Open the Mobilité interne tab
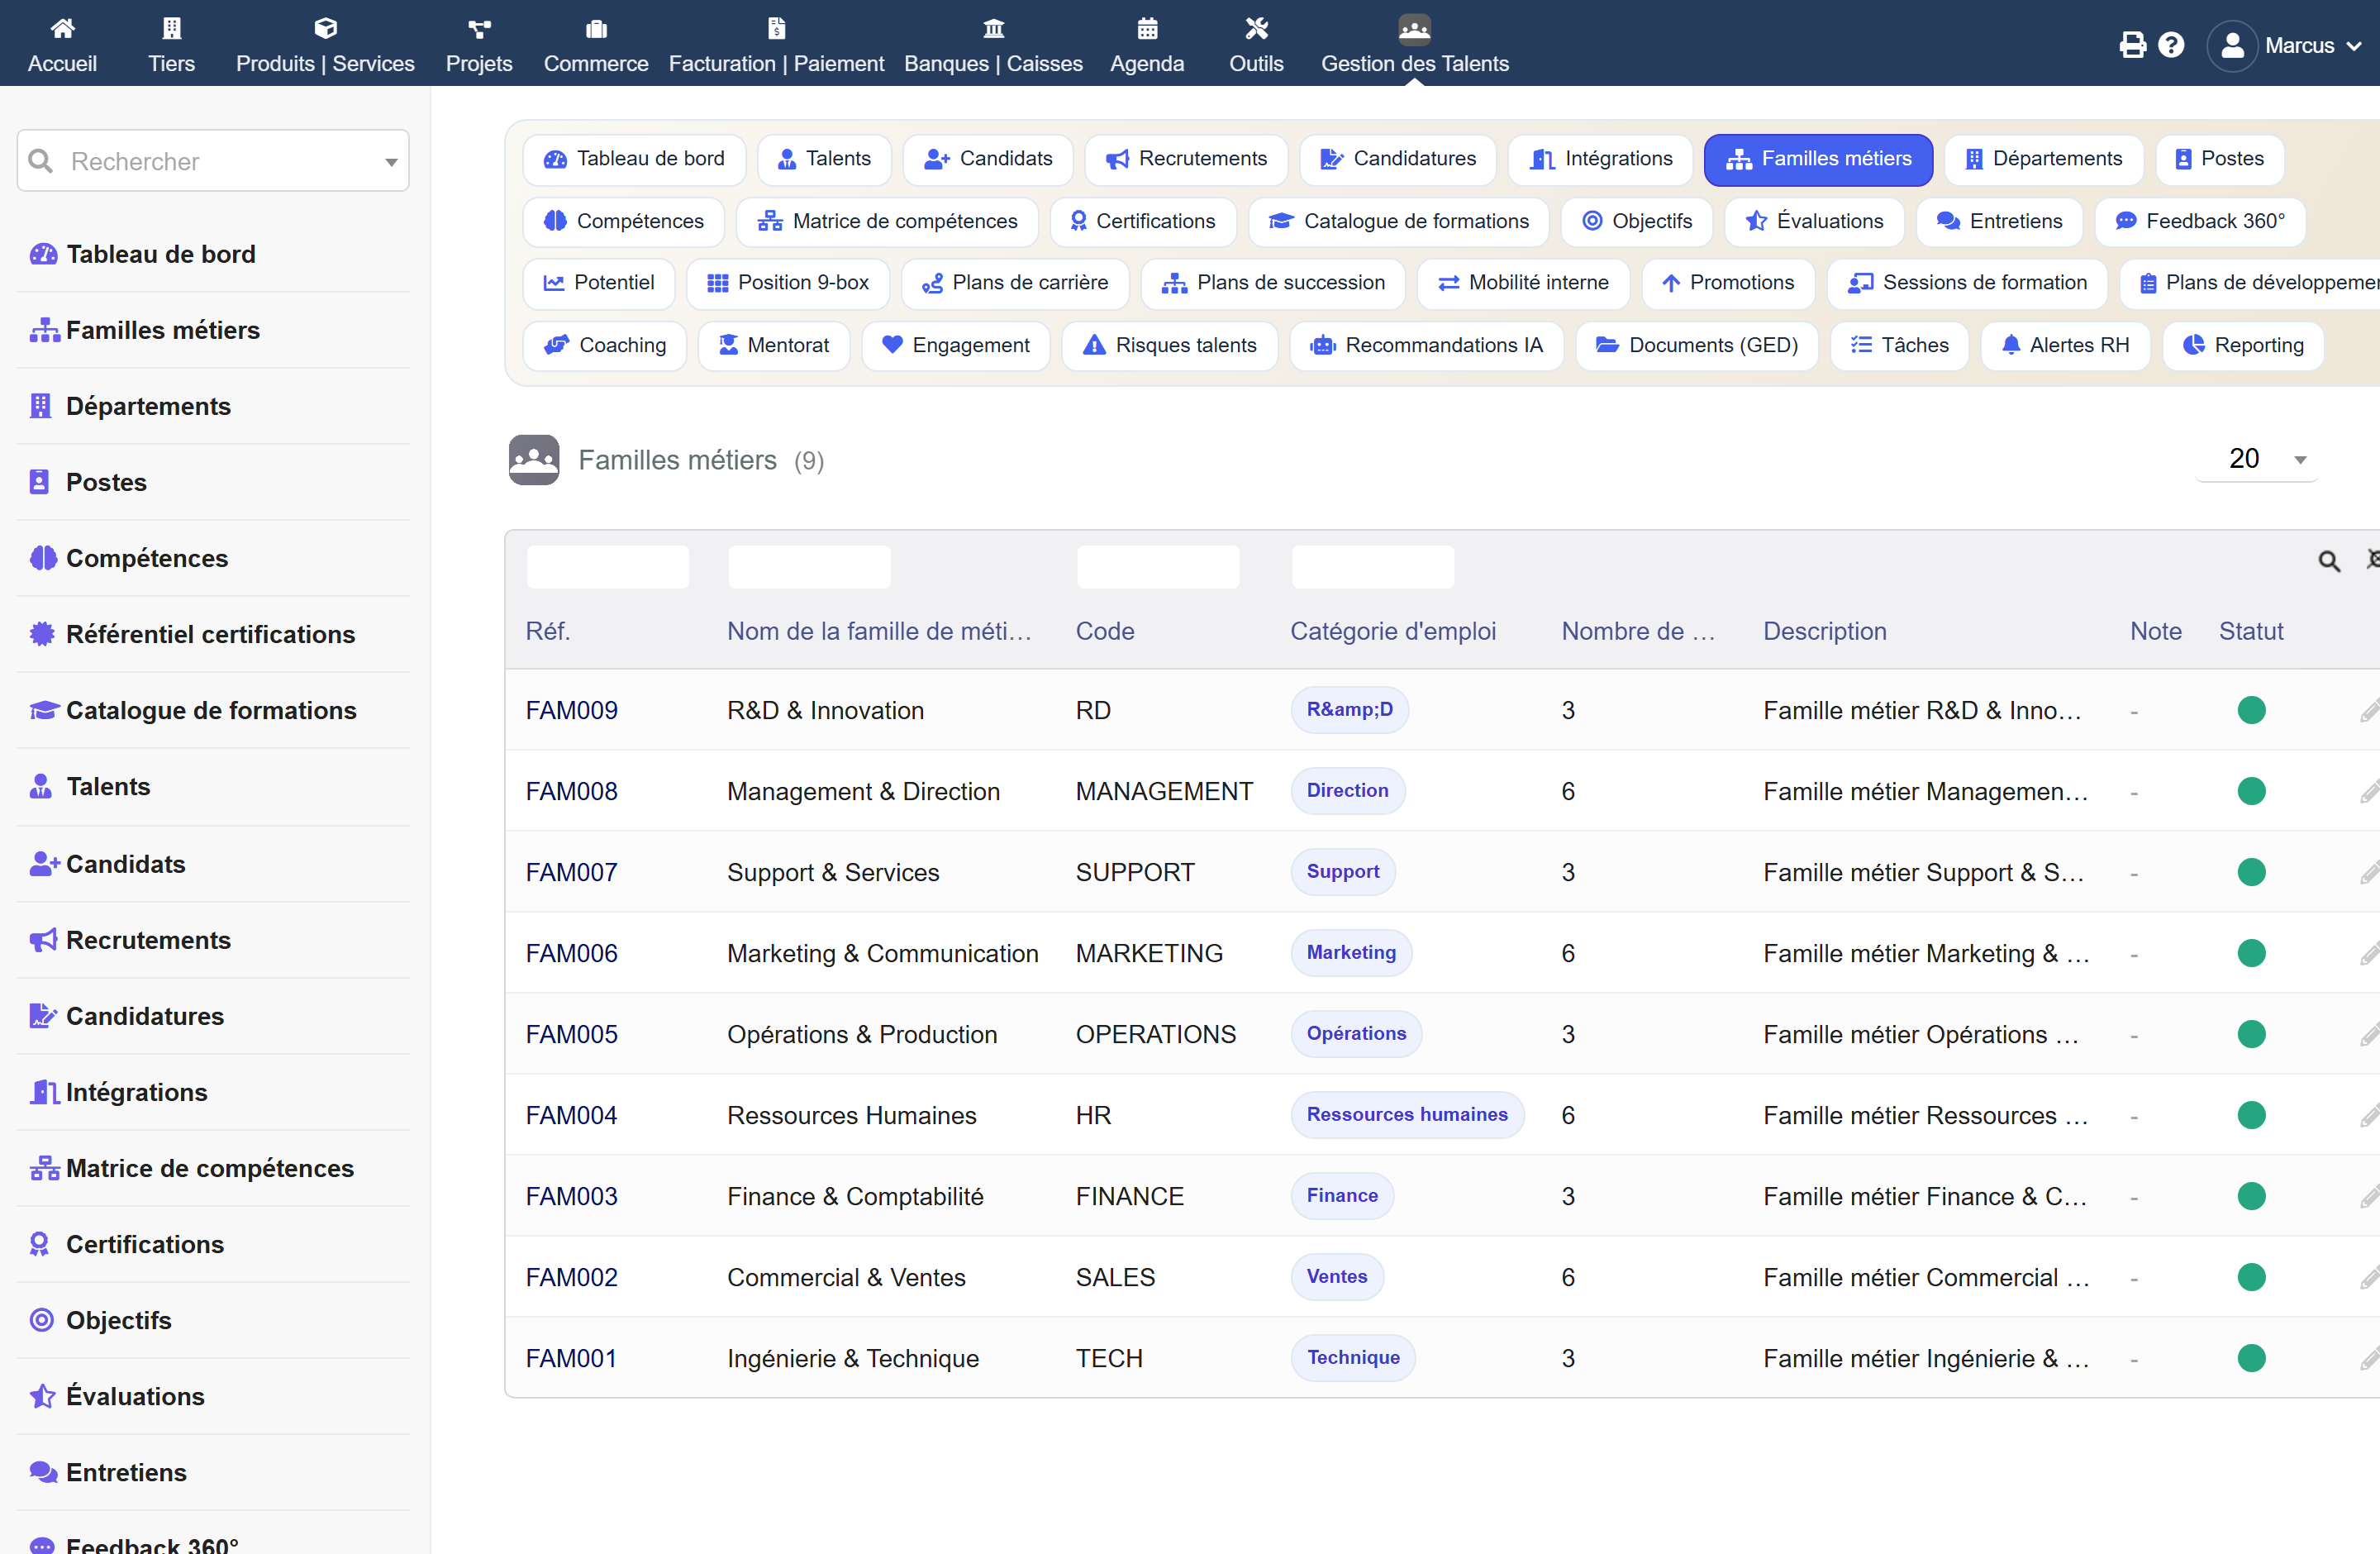Viewport: 2380px width, 1554px height. (x=1524, y=283)
